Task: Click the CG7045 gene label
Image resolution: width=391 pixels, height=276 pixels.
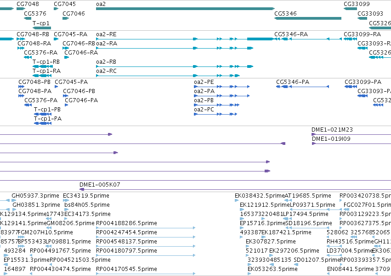Action: [65, 4]
